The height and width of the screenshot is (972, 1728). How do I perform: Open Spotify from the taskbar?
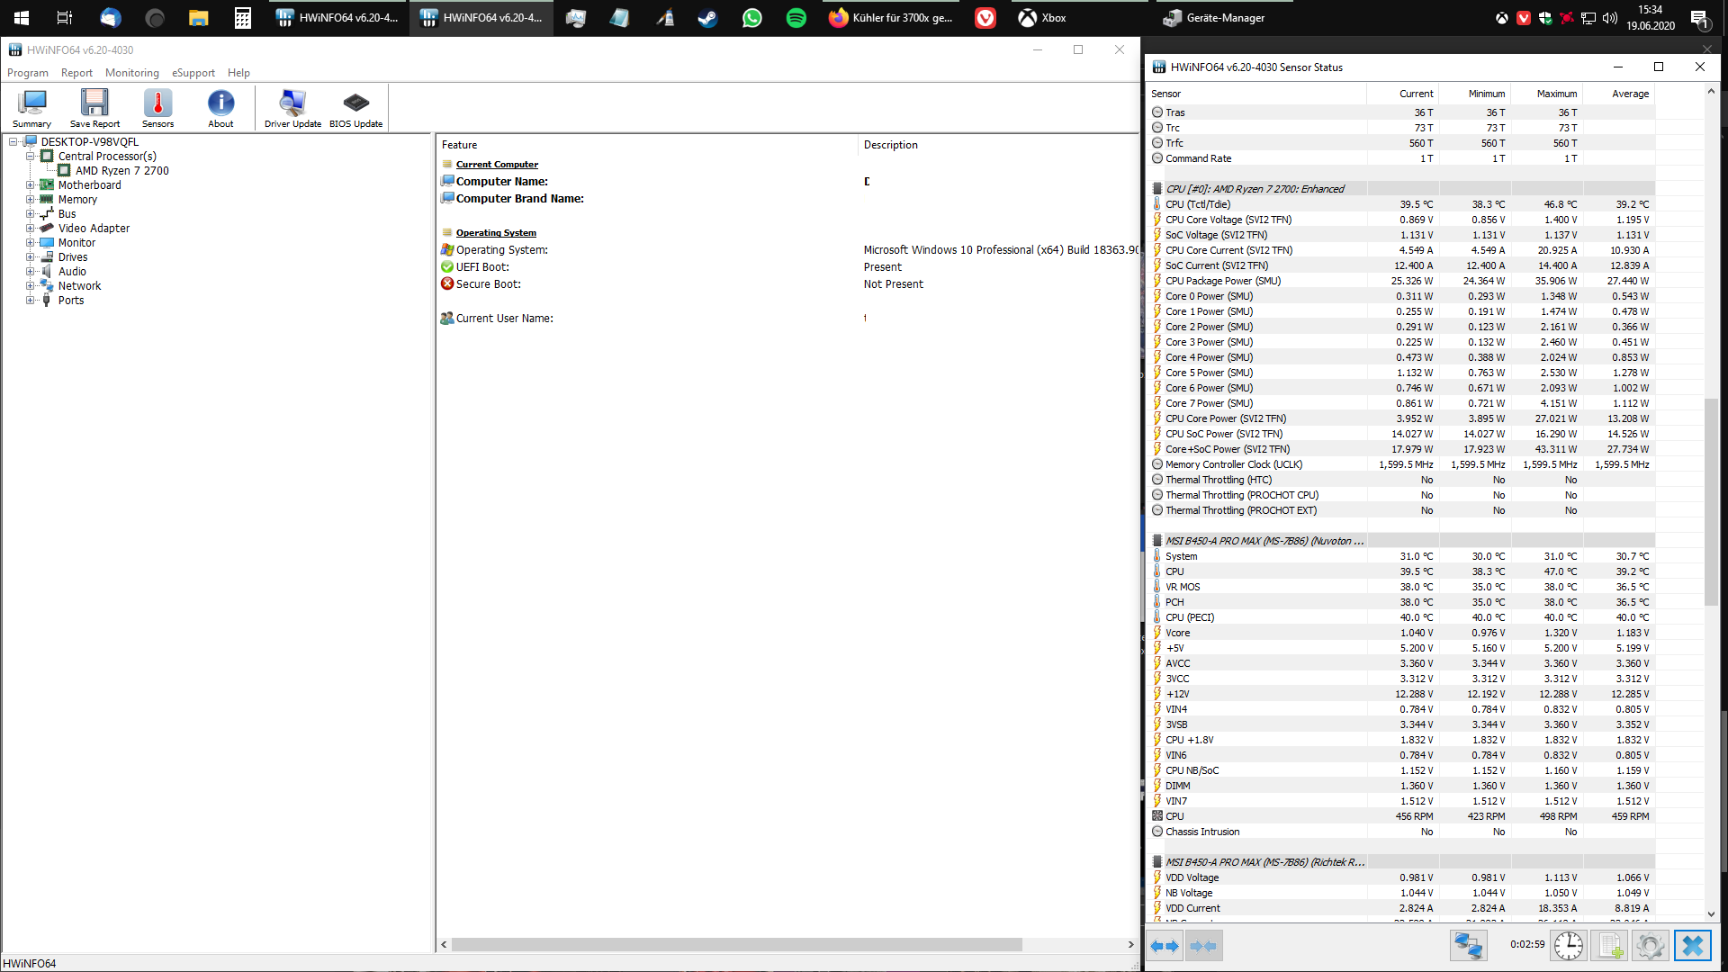click(796, 18)
